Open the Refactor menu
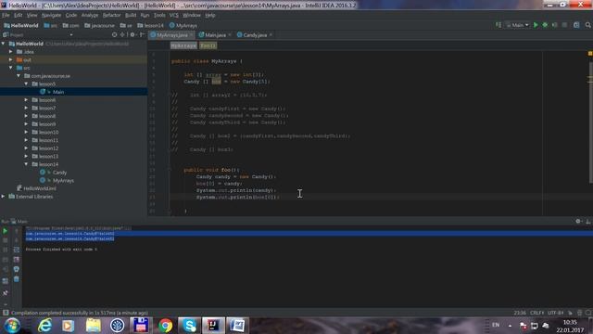The height and width of the screenshot is (334, 593). pyautogui.click(x=111, y=15)
